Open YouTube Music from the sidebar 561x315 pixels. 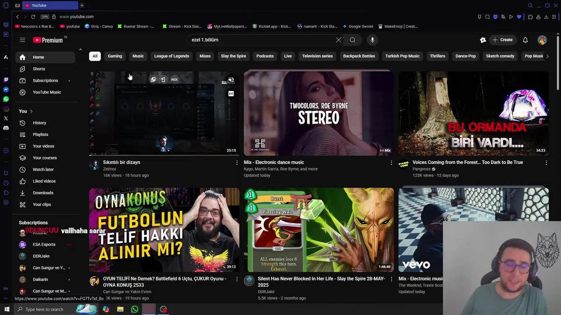[x=45, y=92]
